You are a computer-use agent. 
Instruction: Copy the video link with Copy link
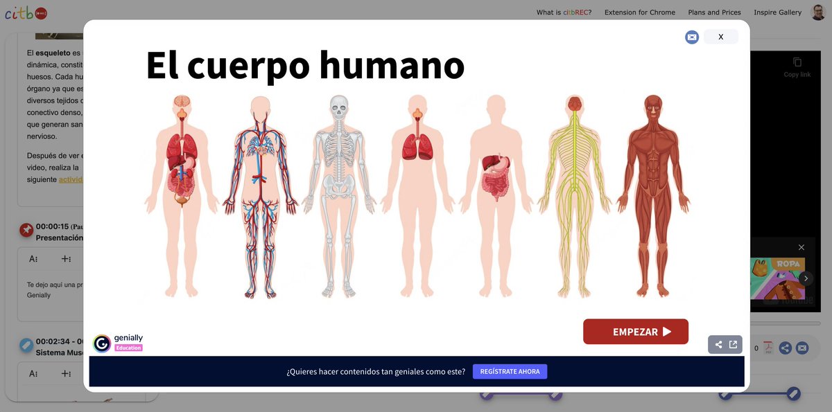[x=797, y=67]
